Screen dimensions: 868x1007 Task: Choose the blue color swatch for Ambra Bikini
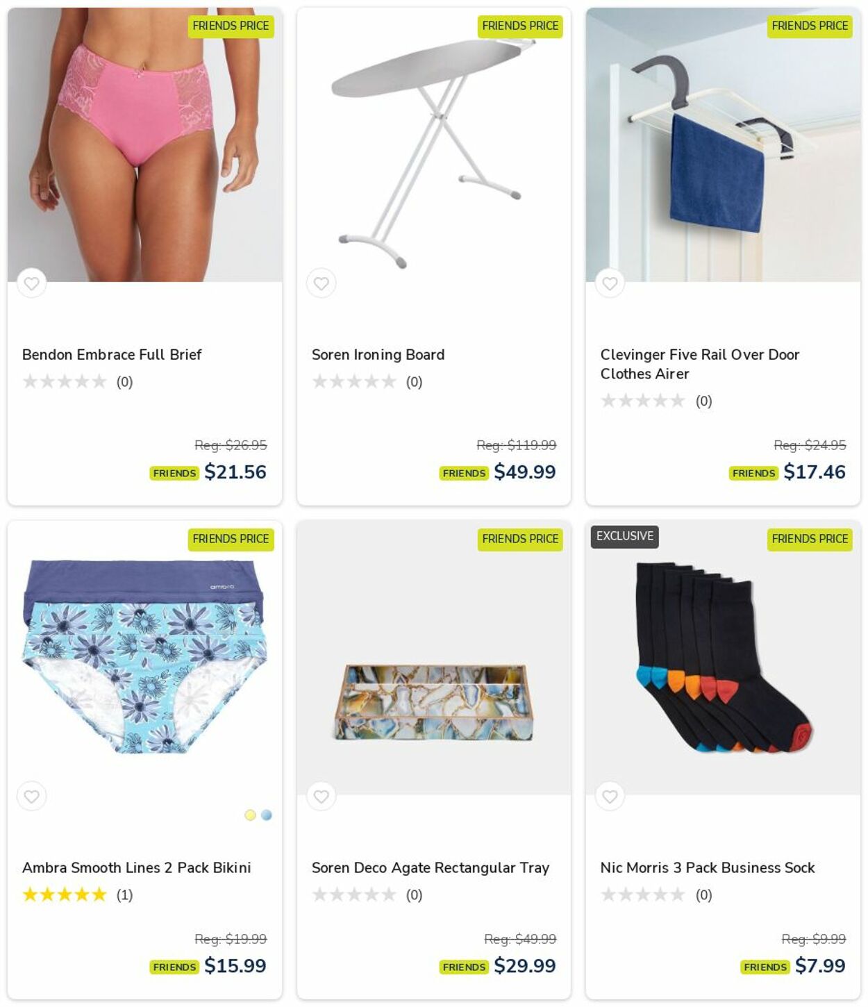tap(267, 815)
